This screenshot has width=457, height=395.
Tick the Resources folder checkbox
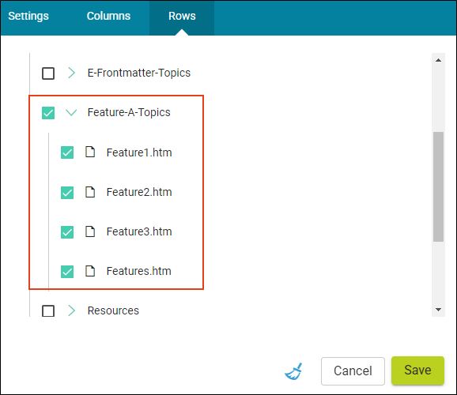[48, 310]
